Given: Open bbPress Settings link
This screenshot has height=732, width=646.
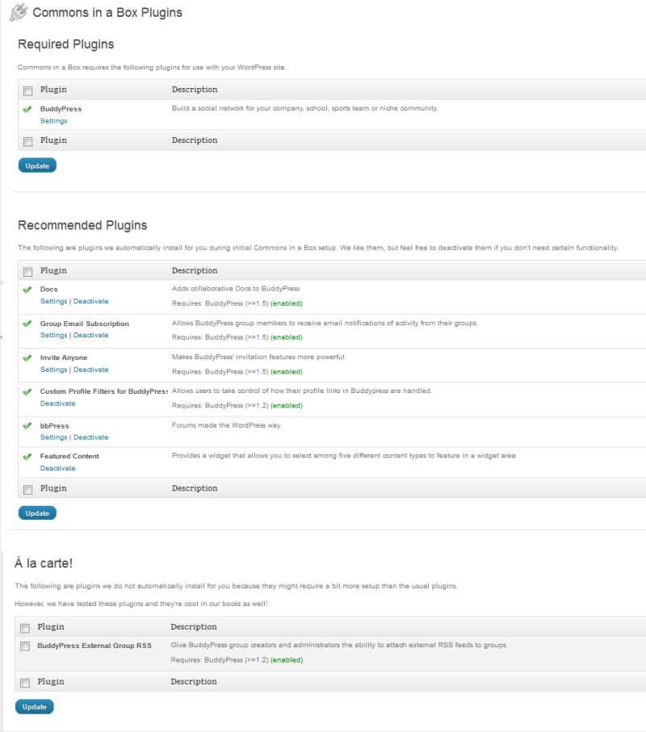Looking at the screenshot, I should tap(54, 437).
